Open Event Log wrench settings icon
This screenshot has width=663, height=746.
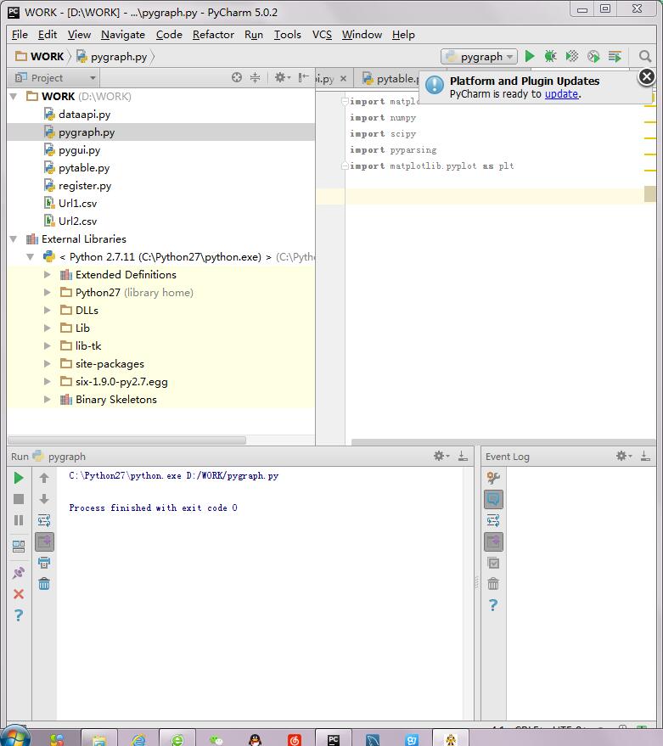tap(493, 478)
